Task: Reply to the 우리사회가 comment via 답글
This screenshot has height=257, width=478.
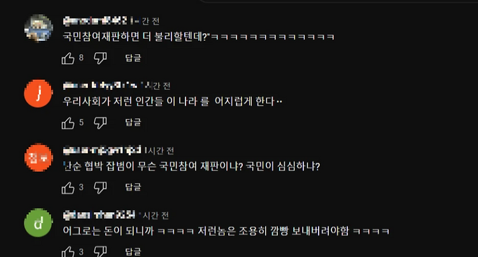Action: (x=133, y=122)
